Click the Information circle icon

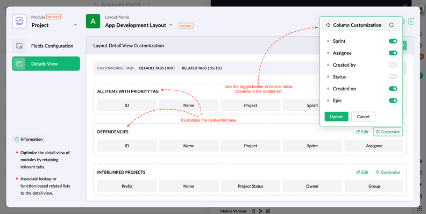point(17,139)
